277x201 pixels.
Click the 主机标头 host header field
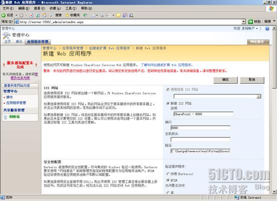coord(200,139)
